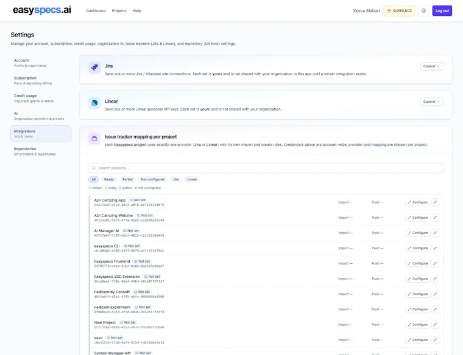Select the Jira filter chip
463x355 pixels.
pyautogui.click(x=176, y=179)
